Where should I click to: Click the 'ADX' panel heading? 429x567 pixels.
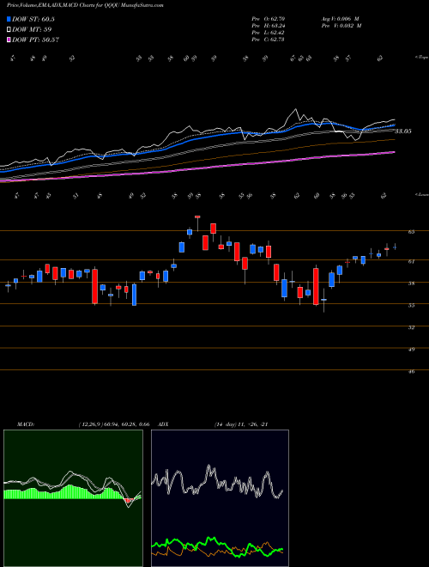point(164,424)
